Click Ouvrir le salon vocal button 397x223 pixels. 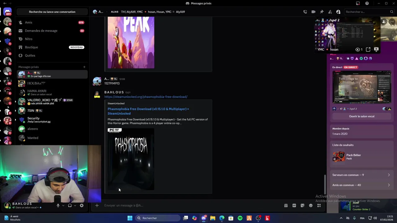[x=362, y=116]
